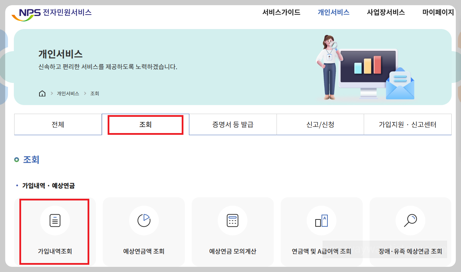Click the banner illustration of woman with monitor
The image size is (461, 272).
tap(365, 67)
